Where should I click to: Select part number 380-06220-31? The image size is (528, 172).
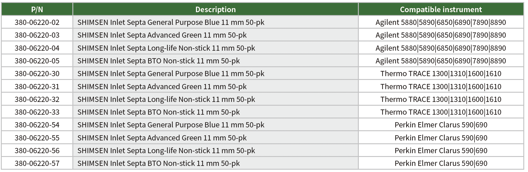[37, 87]
